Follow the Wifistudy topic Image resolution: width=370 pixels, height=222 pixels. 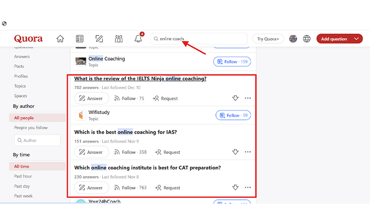click(233, 115)
